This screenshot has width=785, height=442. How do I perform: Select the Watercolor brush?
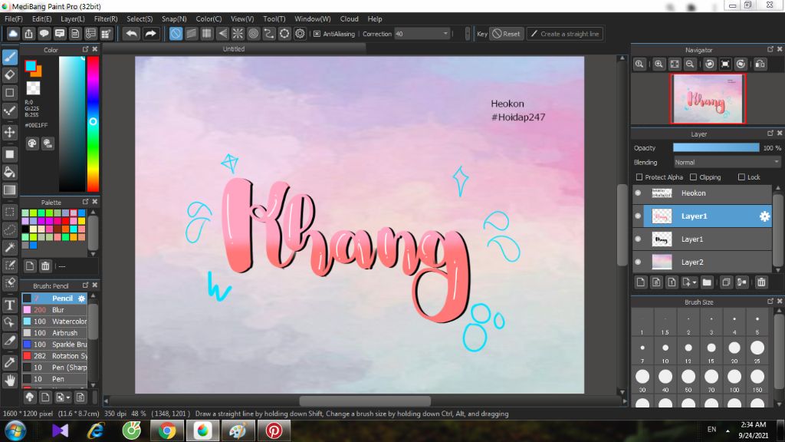(x=54, y=322)
